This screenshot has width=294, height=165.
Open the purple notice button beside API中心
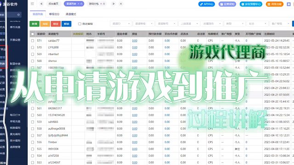(x=227, y=4)
